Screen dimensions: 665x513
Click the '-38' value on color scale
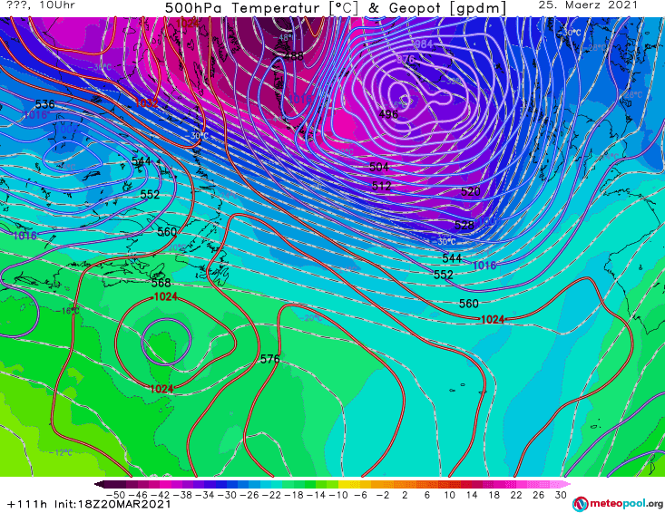coord(182,495)
